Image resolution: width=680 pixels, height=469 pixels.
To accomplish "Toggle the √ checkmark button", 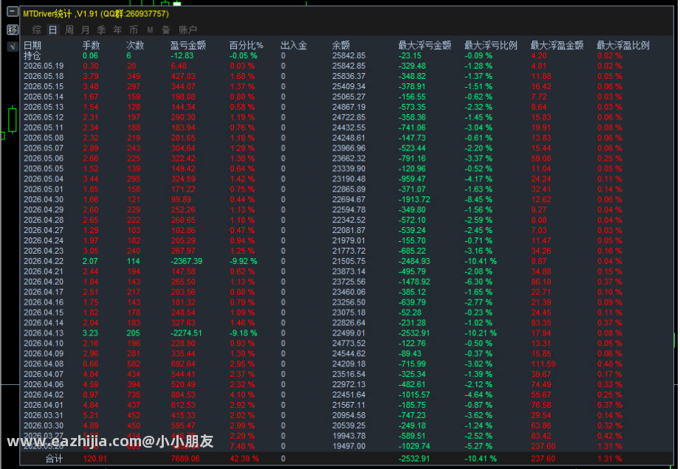I will point(13,46).
